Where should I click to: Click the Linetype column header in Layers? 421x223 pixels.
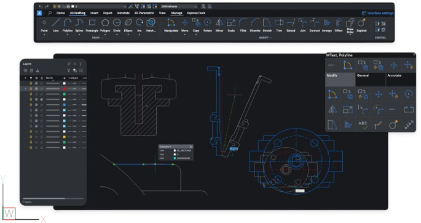pyautogui.click(x=73, y=78)
